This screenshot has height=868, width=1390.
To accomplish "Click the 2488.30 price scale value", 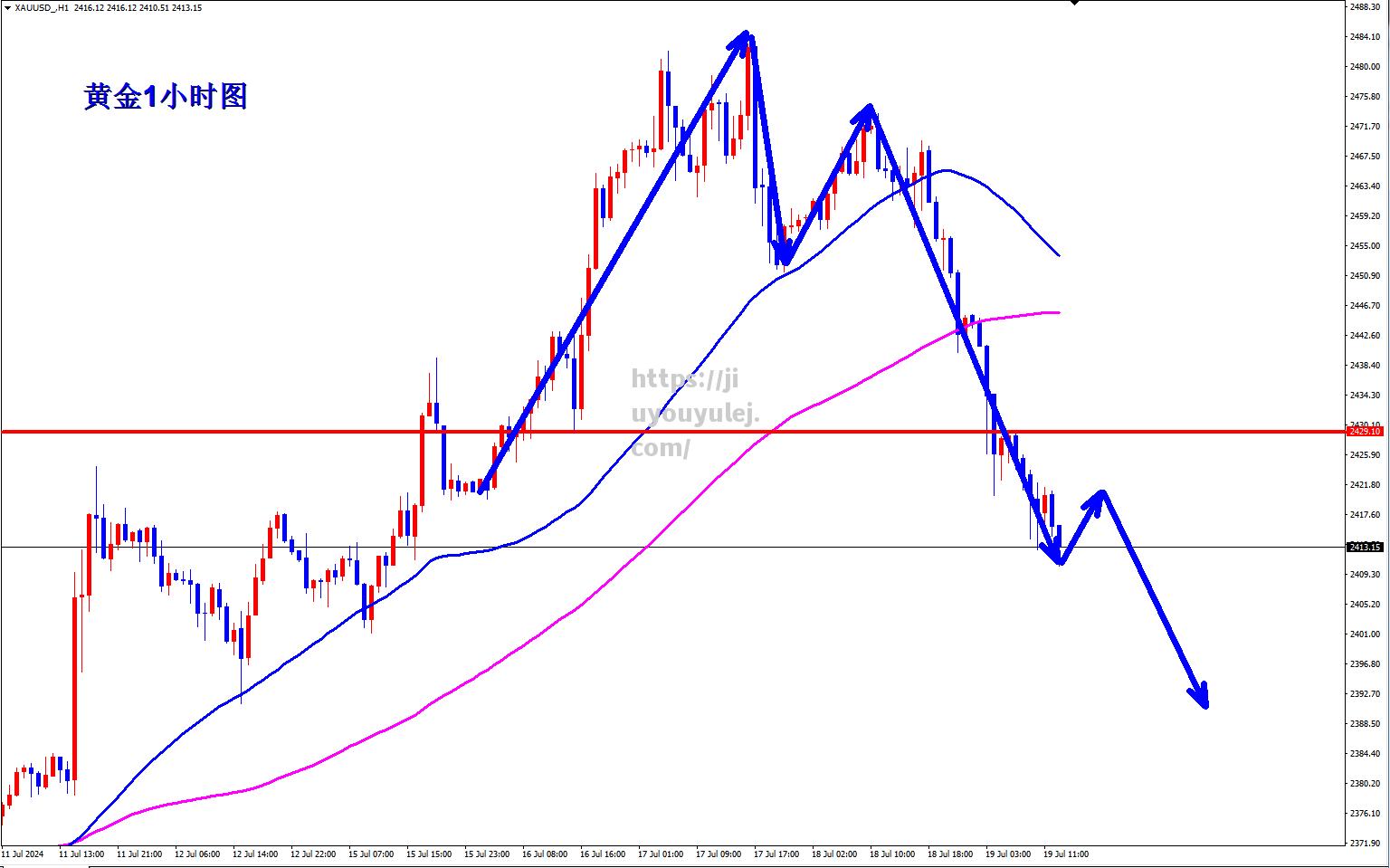I will coord(1365,7).
